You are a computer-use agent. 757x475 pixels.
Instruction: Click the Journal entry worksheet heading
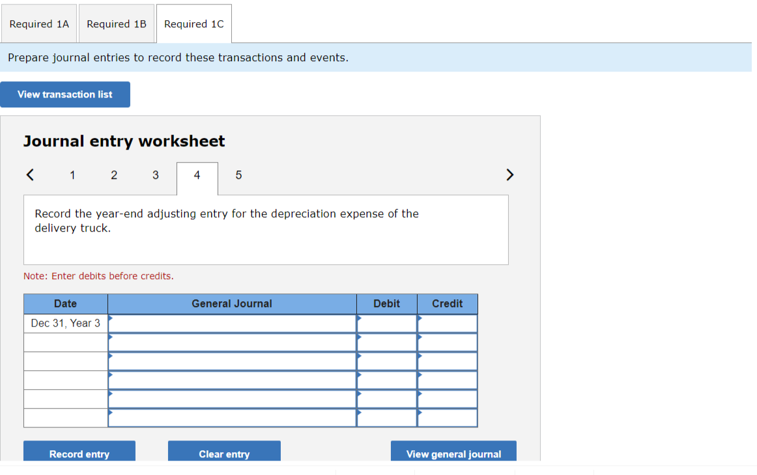124,141
